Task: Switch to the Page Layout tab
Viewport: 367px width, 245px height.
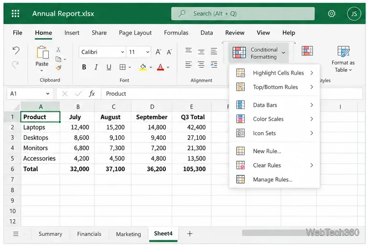Action: click(135, 33)
